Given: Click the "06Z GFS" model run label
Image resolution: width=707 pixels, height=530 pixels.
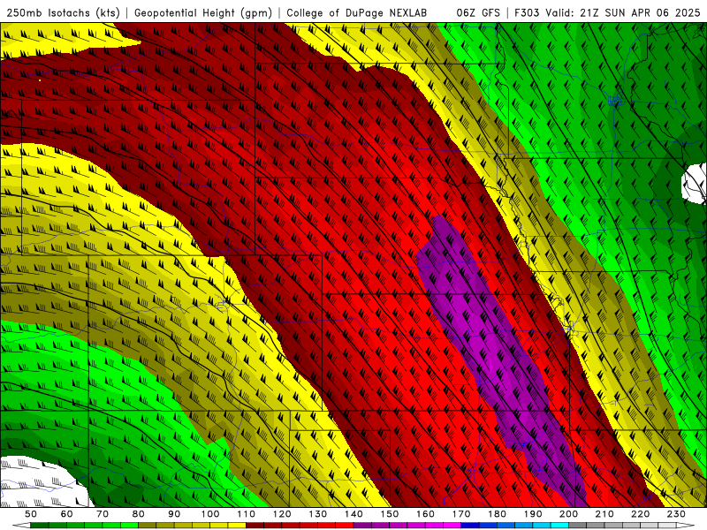Looking at the screenshot, I should pyautogui.click(x=478, y=13).
